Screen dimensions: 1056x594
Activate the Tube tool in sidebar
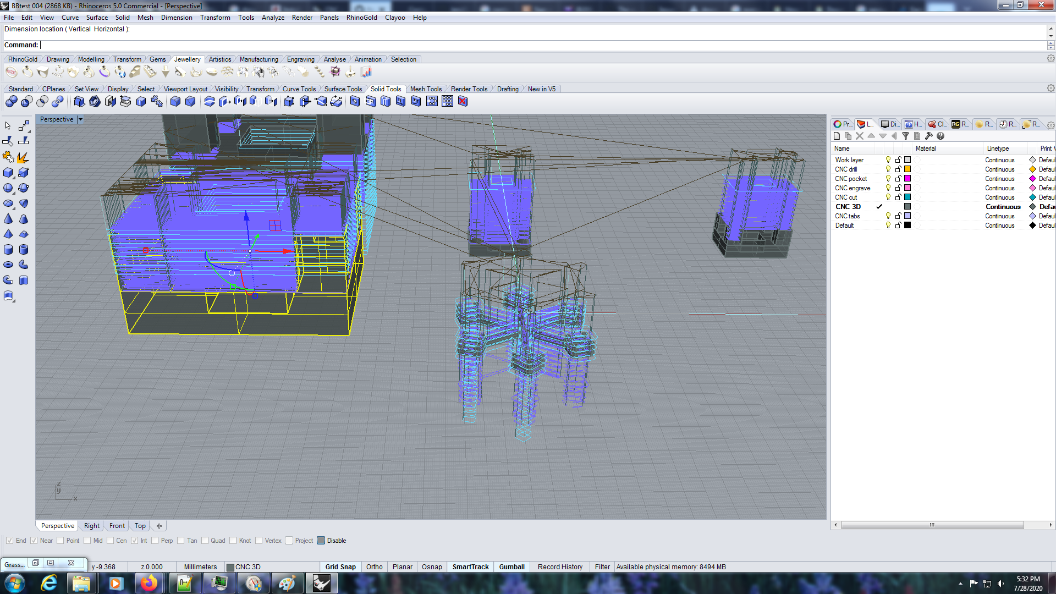click(x=24, y=250)
